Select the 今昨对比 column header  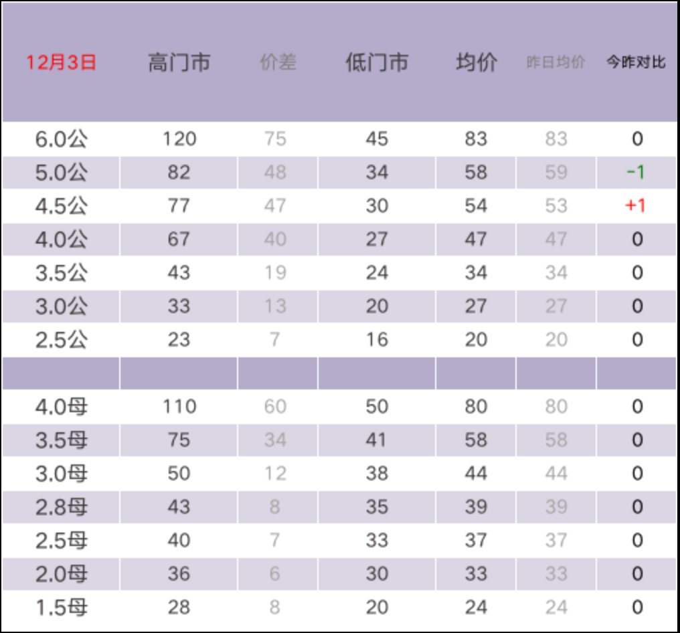tap(636, 62)
